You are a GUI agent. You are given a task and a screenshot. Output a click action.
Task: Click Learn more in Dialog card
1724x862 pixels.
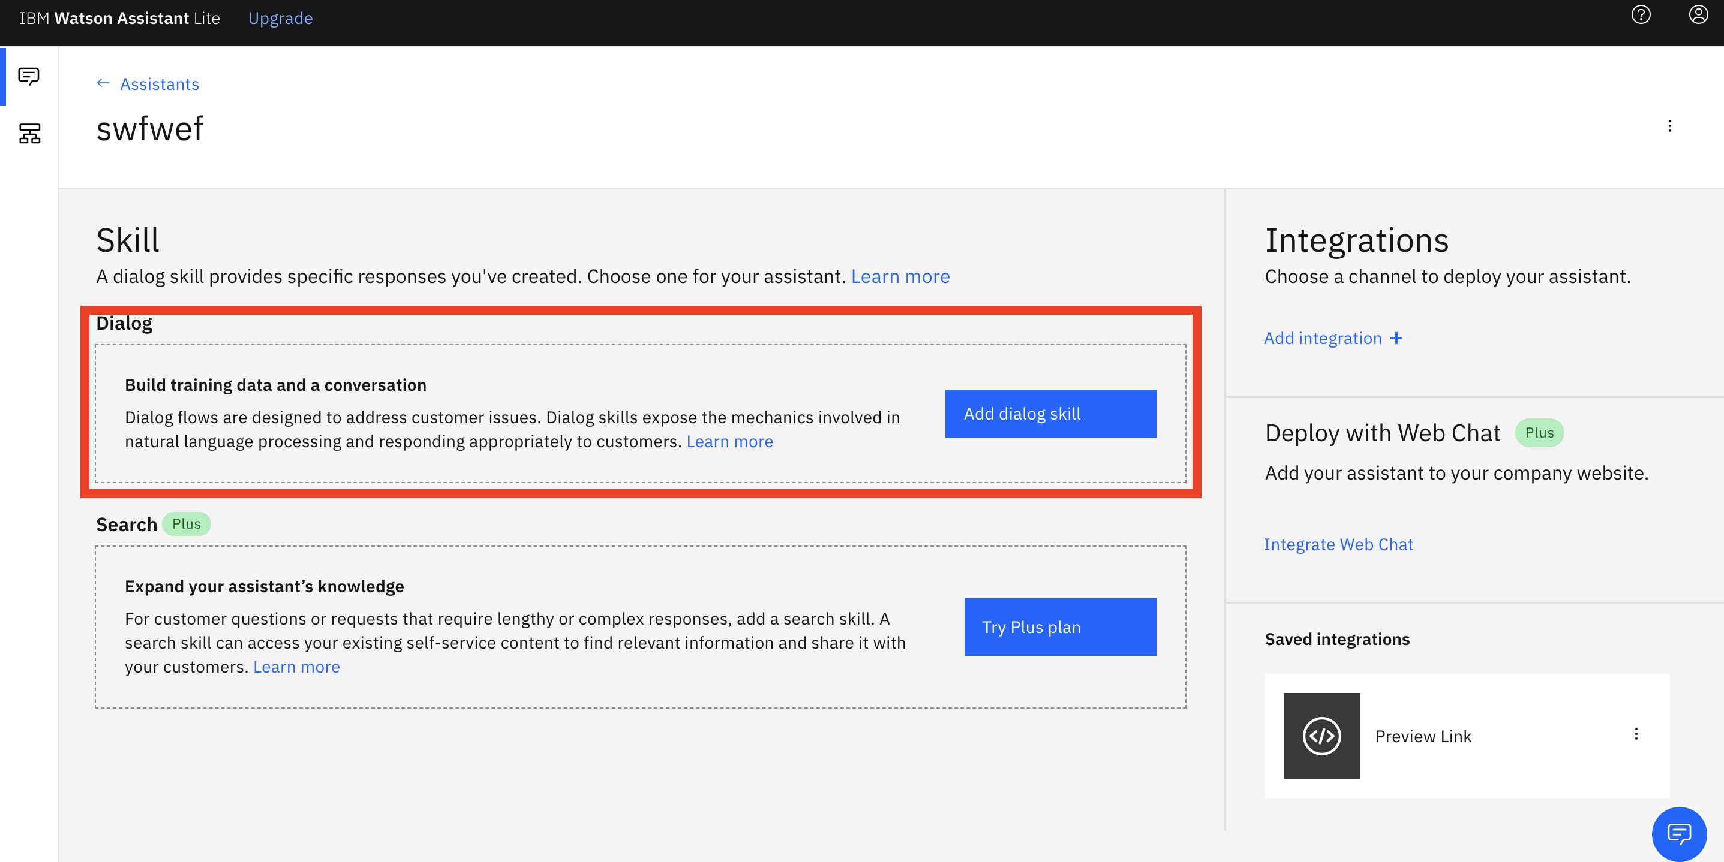point(729,441)
